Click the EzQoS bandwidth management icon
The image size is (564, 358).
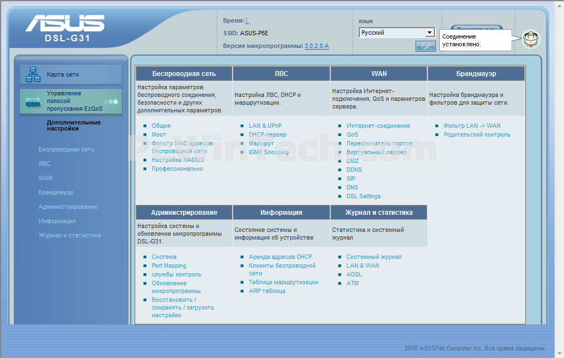[33, 102]
